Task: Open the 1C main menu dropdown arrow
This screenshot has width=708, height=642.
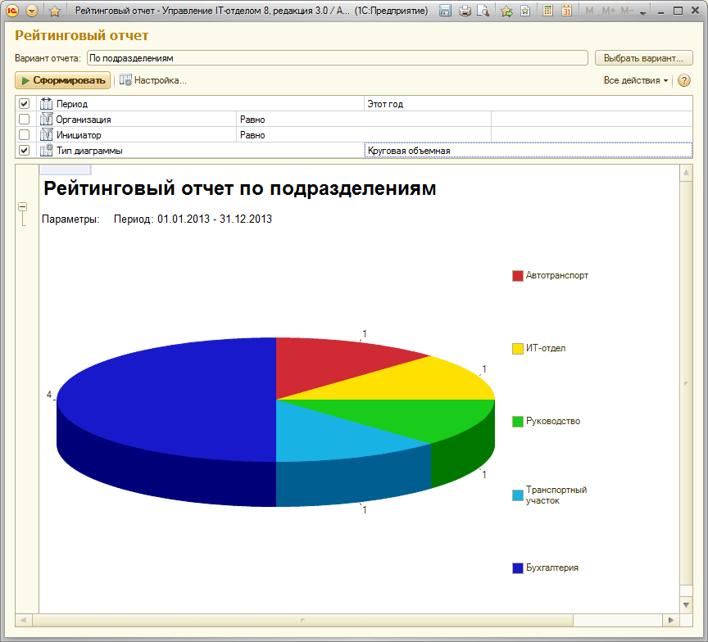Action: [x=32, y=11]
